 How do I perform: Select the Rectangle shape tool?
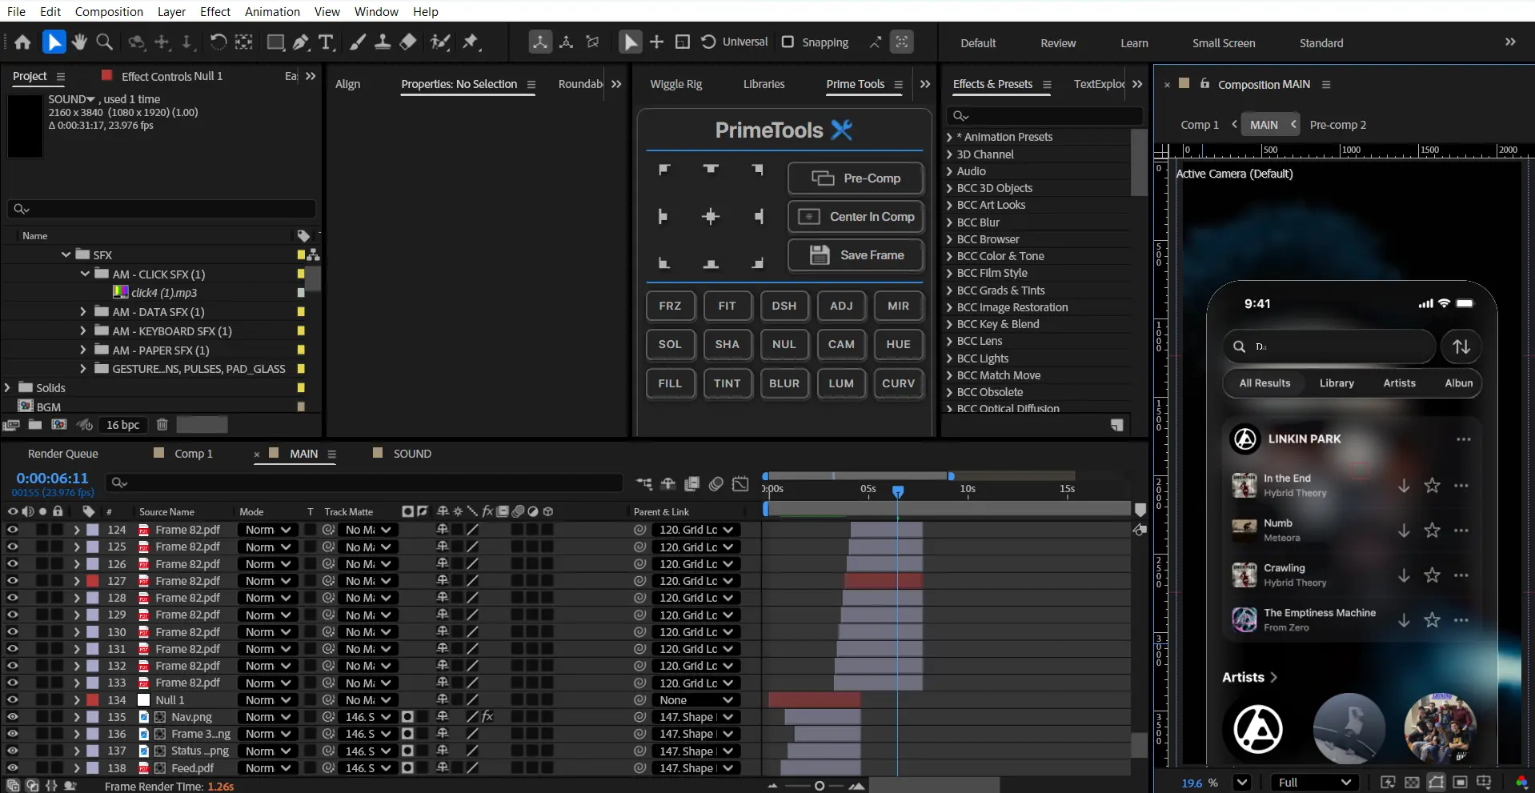tap(275, 42)
